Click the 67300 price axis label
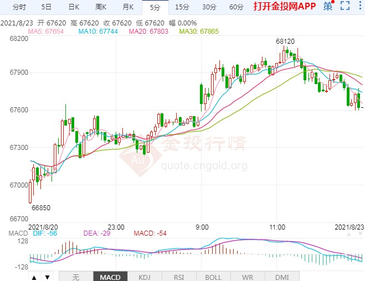Image resolution: width=365 pixels, height=281 pixels. [19, 147]
